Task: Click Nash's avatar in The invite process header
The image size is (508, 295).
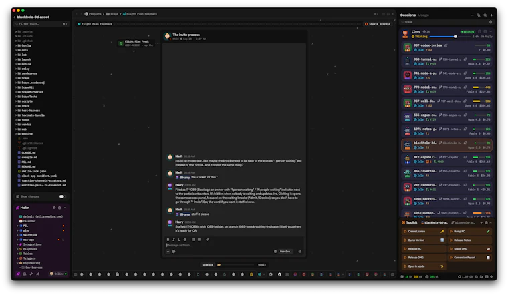Action: tap(167, 36)
